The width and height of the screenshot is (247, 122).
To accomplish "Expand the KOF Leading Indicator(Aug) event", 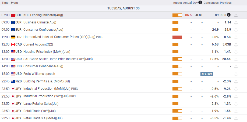I will pyautogui.click(x=43, y=15).
